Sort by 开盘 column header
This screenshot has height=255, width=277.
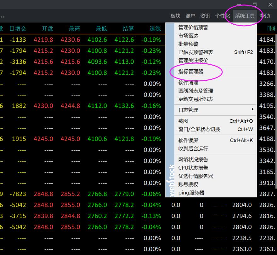coord(47,29)
